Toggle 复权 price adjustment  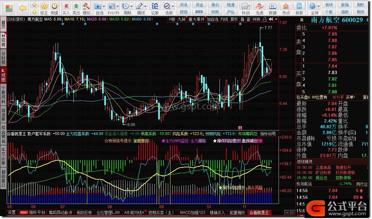234,20
